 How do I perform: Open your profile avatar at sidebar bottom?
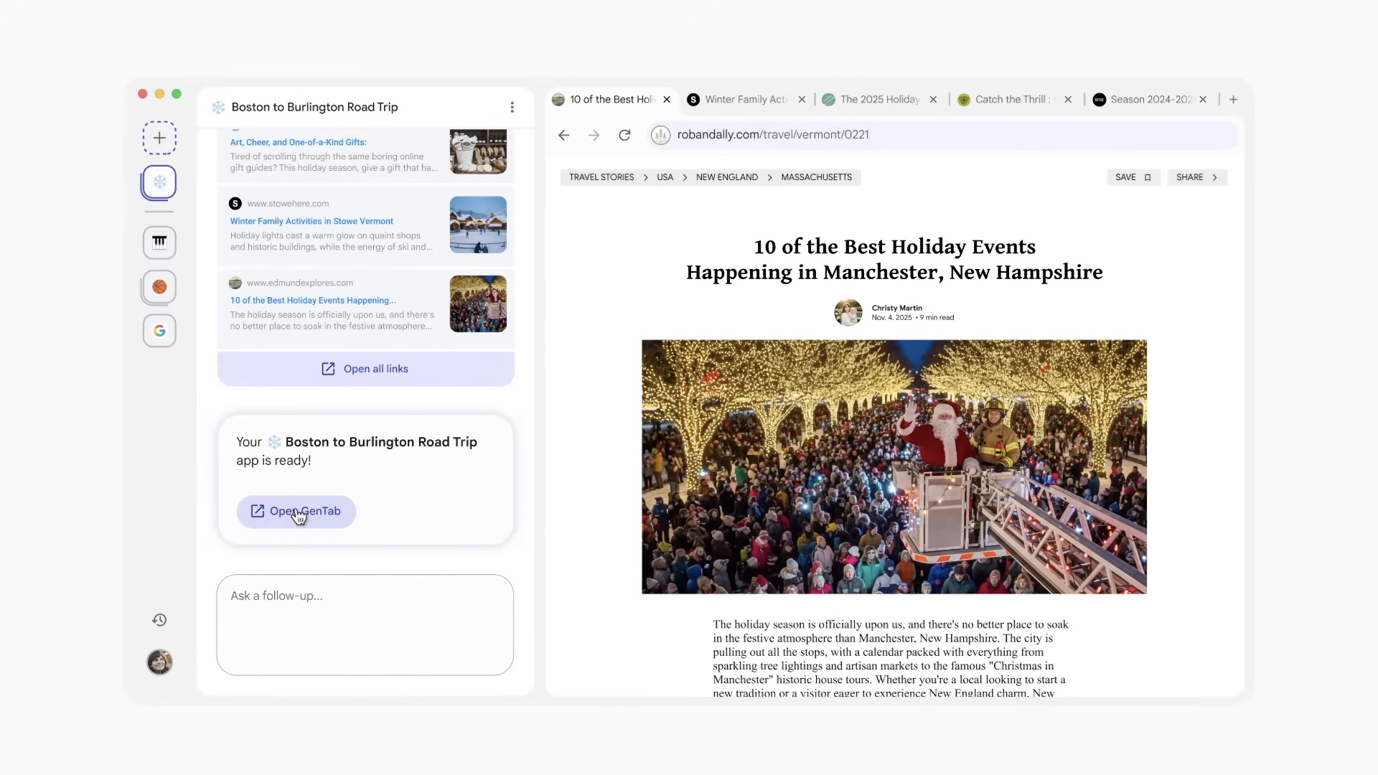point(159,662)
